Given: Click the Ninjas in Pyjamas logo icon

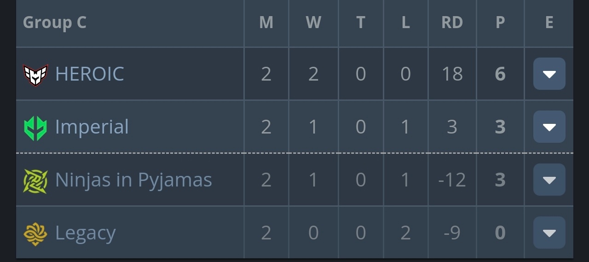Looking at the screenshot, I should pyautogui.click(x=35, y=180).
